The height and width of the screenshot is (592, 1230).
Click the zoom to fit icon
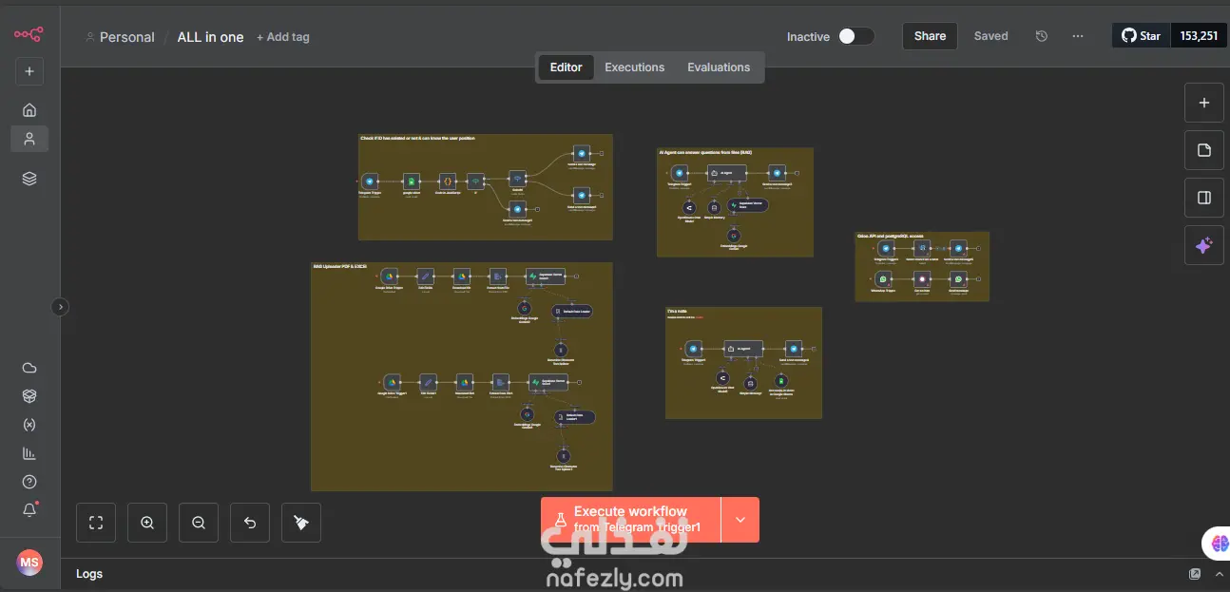(96, 523)
